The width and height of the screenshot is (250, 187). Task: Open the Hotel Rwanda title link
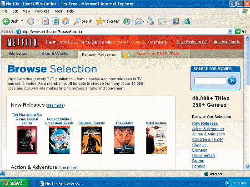tap(156, 123)
